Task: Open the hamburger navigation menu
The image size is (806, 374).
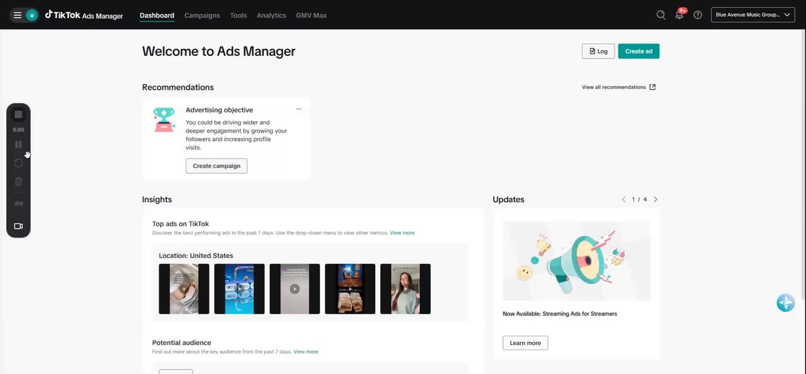Action: pyautogui.click(x=18, y=15)
